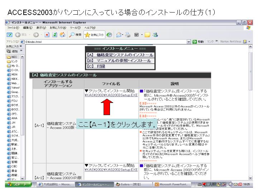
Task: Click link 【A】価格査定システムのインストール
Action: click(x=120, y=55)
